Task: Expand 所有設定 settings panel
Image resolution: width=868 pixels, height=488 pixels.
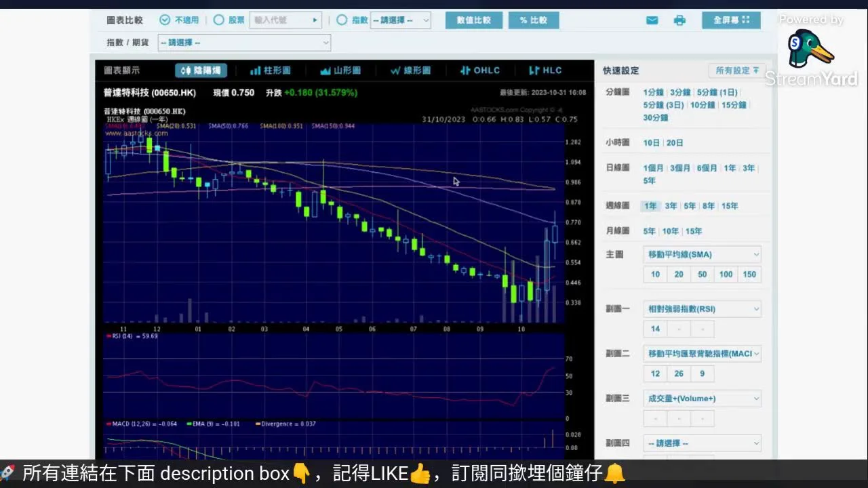Action: (x=736, y=70)
